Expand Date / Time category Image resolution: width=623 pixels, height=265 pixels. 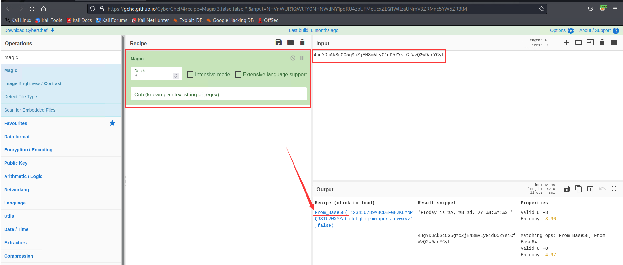click(x=61, y=229)
